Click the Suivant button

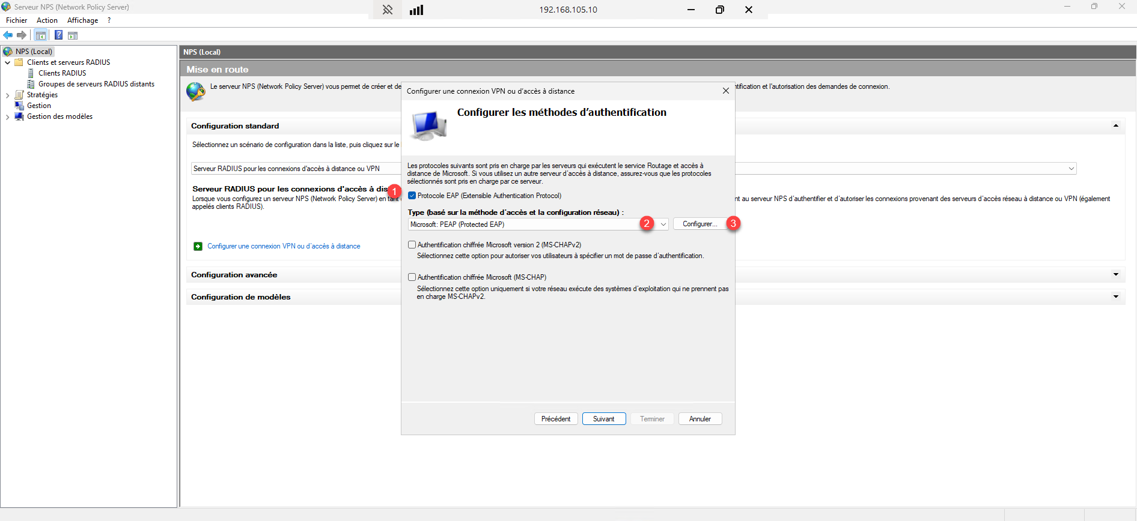(x=603, y=419)
